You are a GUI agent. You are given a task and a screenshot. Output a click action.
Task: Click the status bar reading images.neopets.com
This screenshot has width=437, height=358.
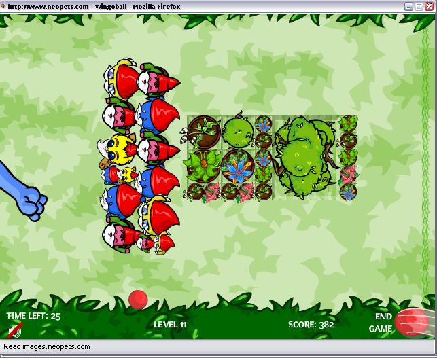[47, 346]
